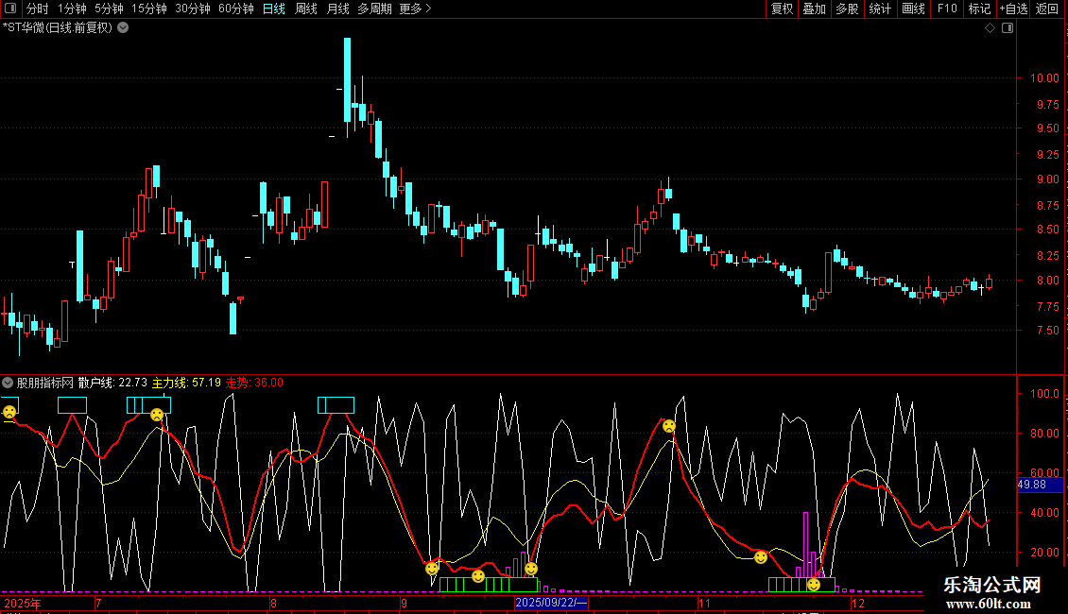Click the 10.00 price axis label
The width and height of the screenshot is (1068, 614).
click(1044, 78)
